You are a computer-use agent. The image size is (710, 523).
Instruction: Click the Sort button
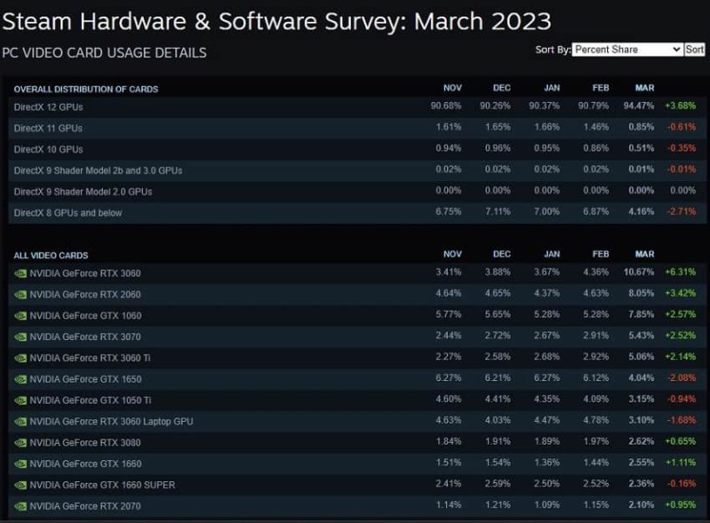coord(694,50)
